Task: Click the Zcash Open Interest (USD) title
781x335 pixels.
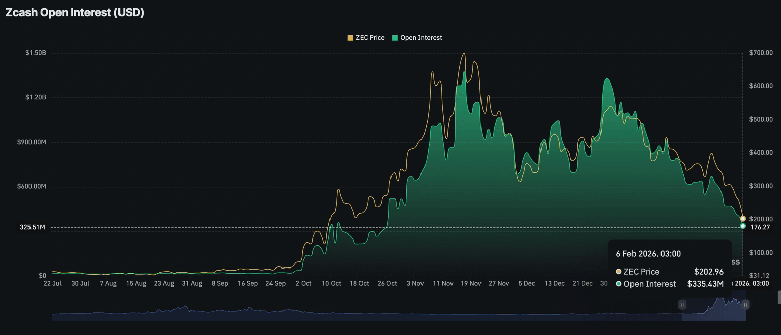Action: [x=75, y=13]
